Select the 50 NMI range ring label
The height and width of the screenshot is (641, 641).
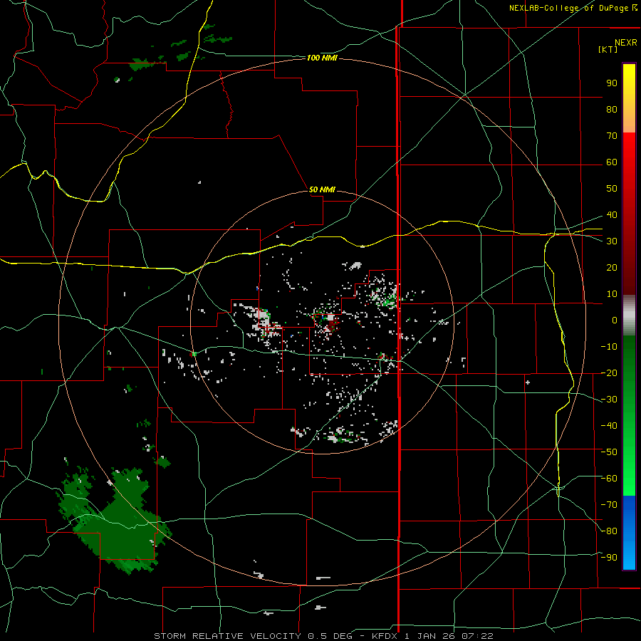tap(322, 189)
